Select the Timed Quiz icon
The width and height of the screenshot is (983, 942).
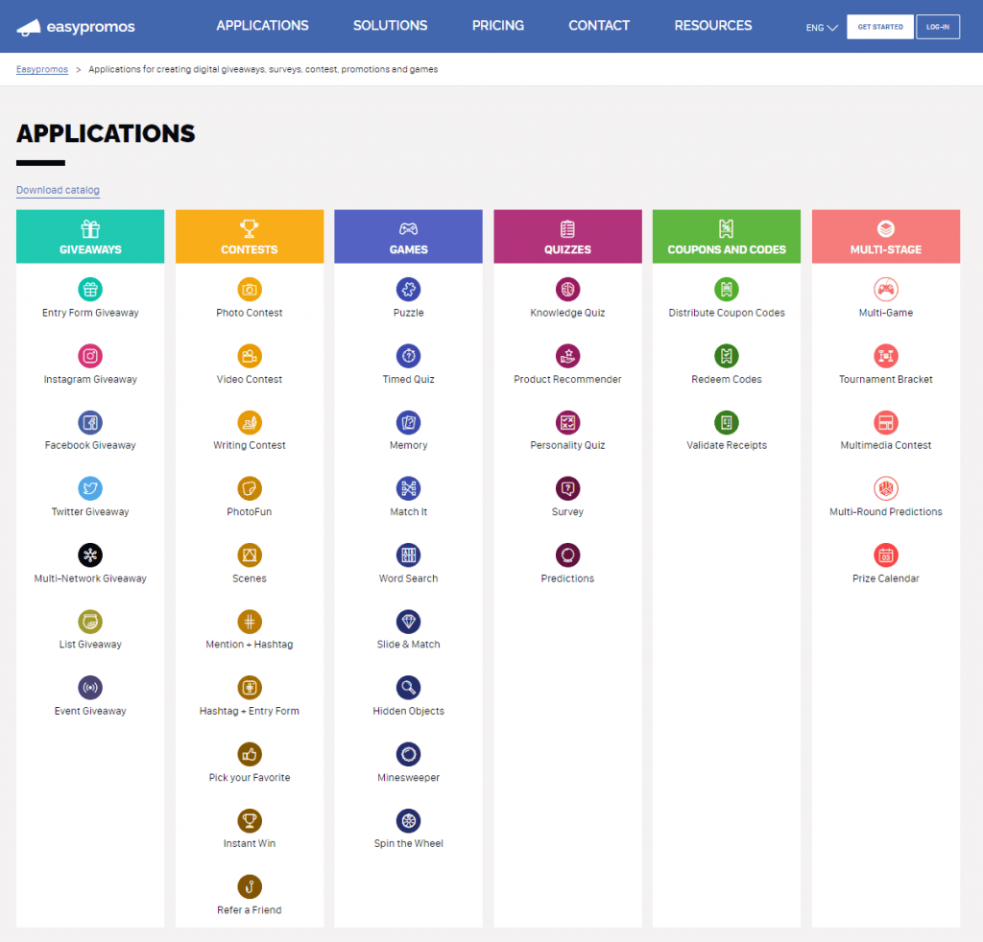click(x=409, y=356)
